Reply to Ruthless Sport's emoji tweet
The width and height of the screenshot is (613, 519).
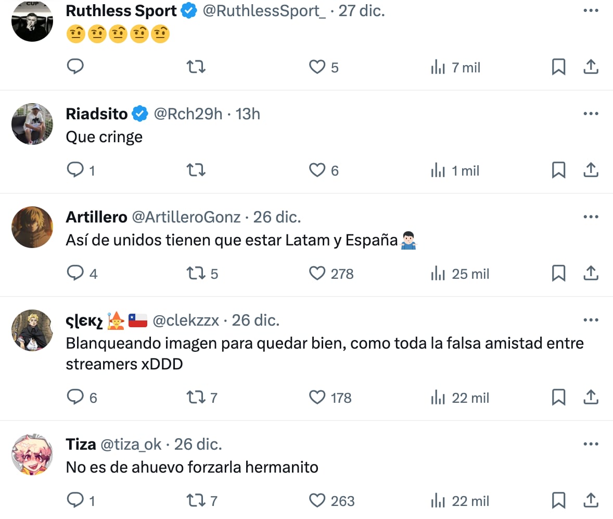tap(75, 67)
